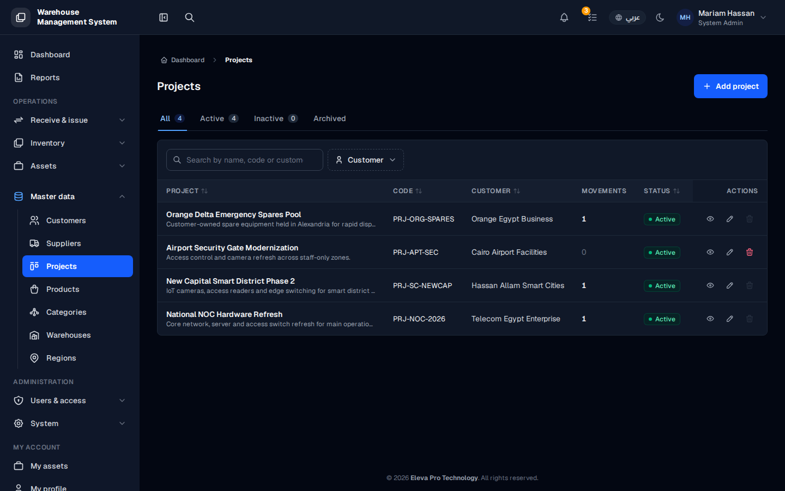
Task: View New Capital Smart District Phase 2
Action: tap(710, 285)
